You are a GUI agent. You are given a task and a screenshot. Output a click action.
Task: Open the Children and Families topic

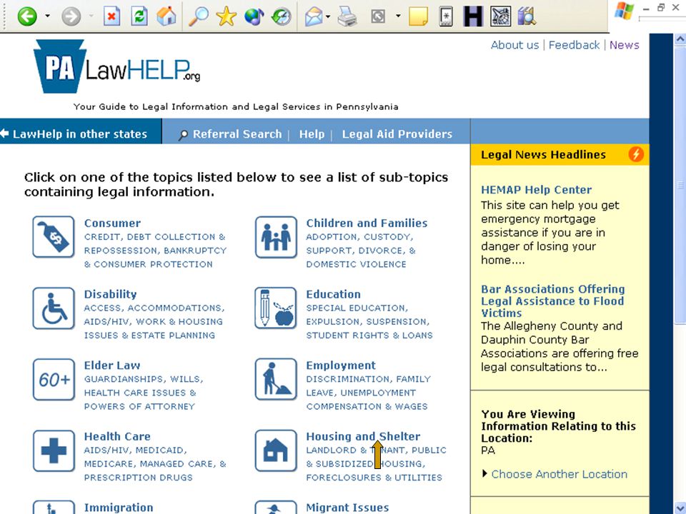tap(367, 223)
